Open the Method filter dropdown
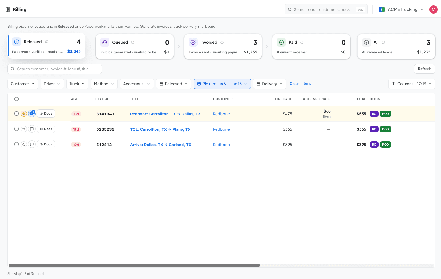The image size is (441, 279). click(104, 84)
